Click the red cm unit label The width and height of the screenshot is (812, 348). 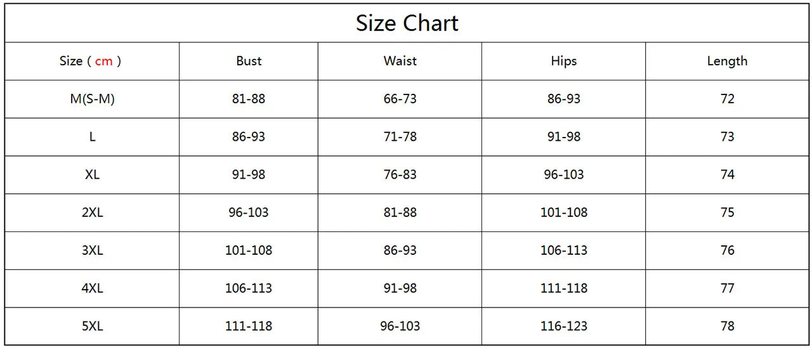point(103,61)
